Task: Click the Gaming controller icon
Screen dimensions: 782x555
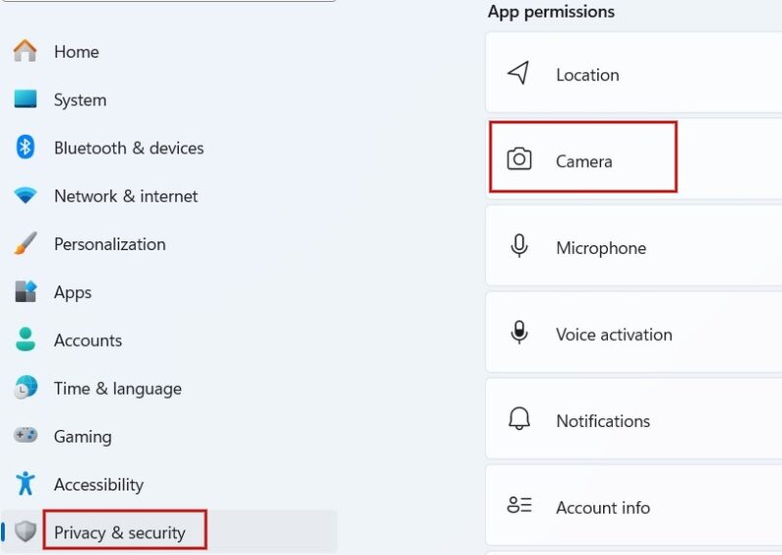Action: pos(25,436)
